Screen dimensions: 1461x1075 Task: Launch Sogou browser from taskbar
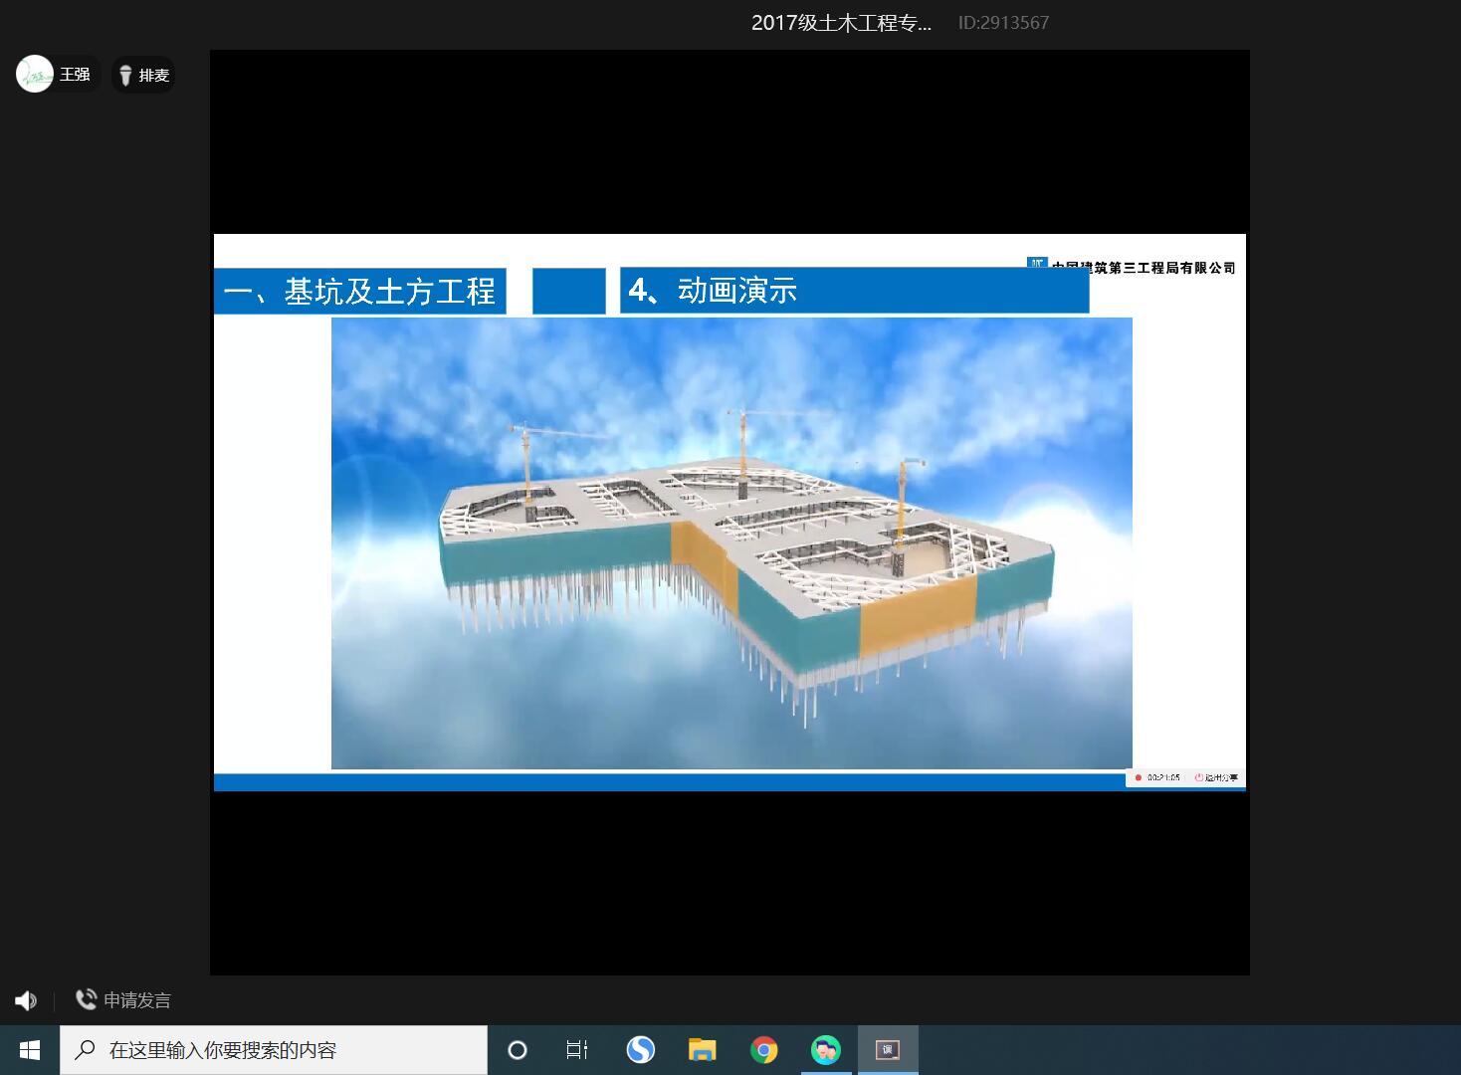coord(640,1050)
